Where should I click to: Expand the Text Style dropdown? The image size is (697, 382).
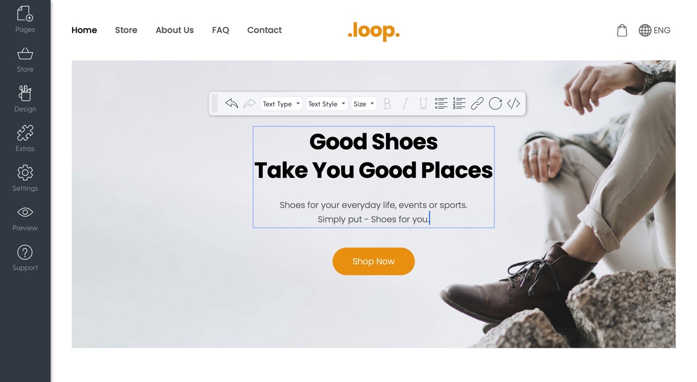327,104
